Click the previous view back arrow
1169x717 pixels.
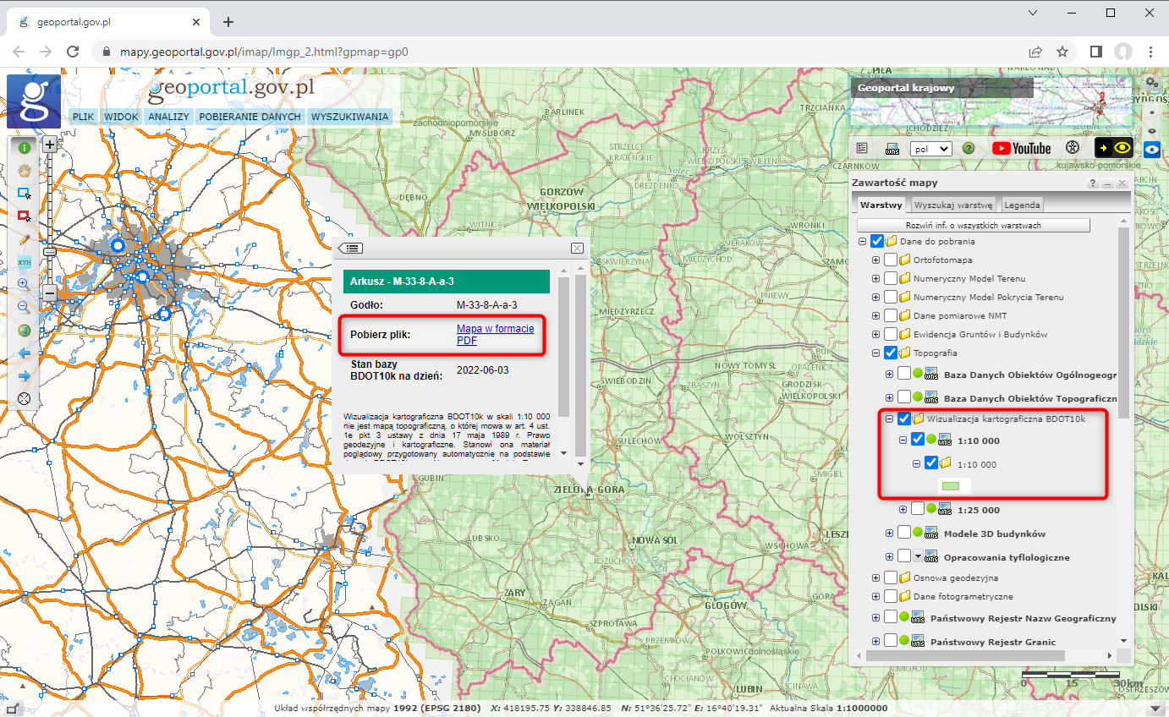pos(24,353)
